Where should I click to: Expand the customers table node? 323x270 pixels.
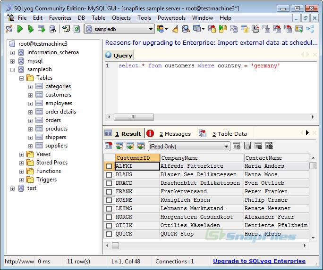(30, 95)
